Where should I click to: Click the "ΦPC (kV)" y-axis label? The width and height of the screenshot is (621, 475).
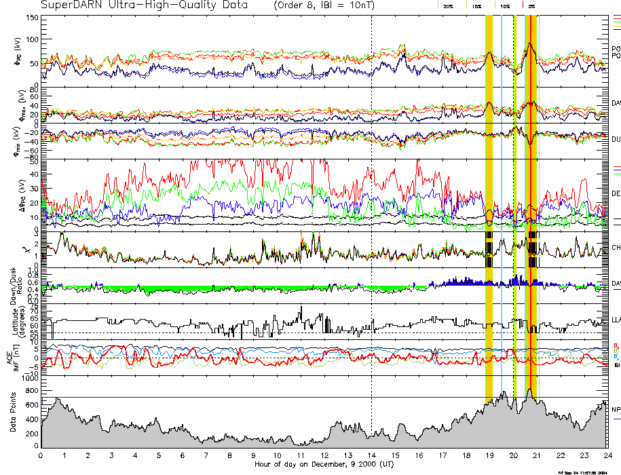(18, 52)
